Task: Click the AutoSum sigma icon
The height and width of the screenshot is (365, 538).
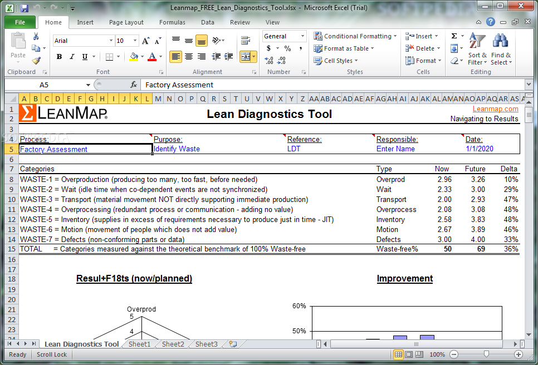Action: [454, 36]
